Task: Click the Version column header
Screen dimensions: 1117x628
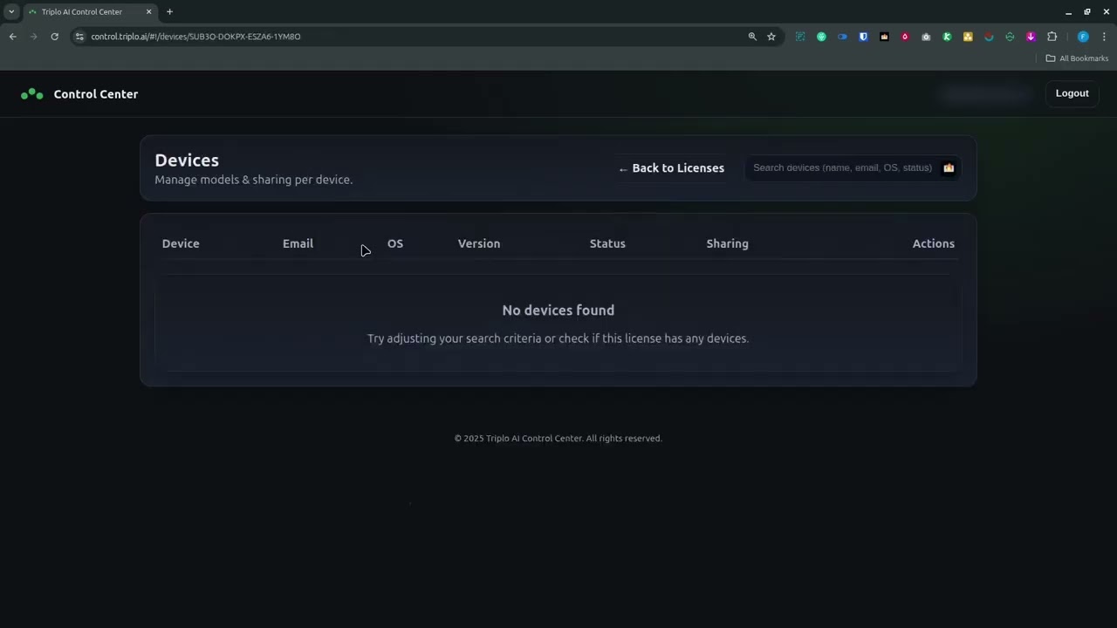Action: pyautogui.click(x=479, y=243)
